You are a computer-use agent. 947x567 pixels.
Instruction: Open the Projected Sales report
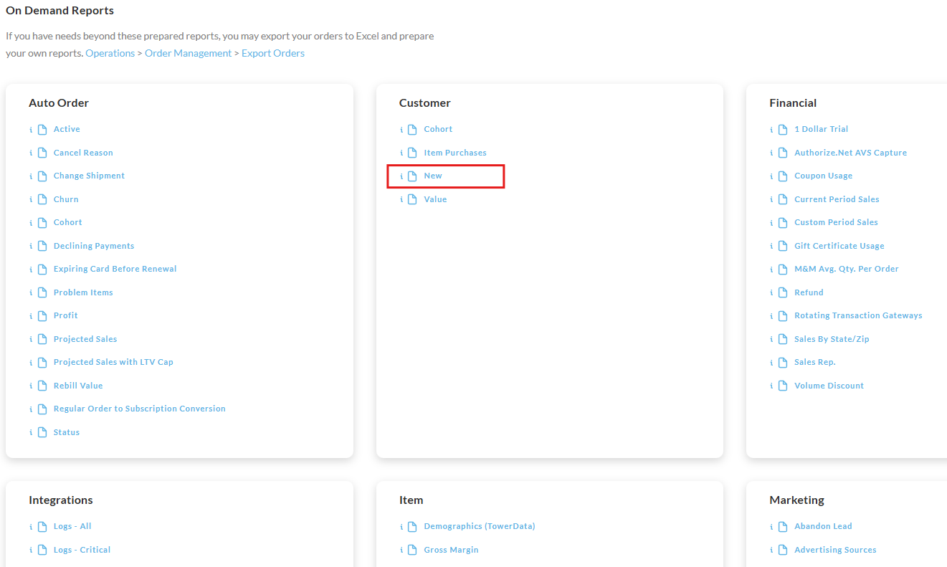(85, 339)
